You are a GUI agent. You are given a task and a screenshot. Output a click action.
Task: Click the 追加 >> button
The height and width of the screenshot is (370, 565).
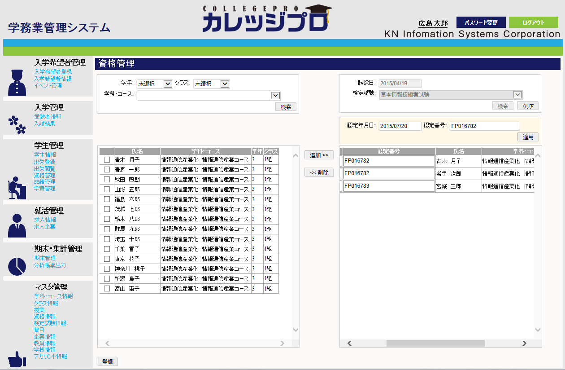pos(319,155)
